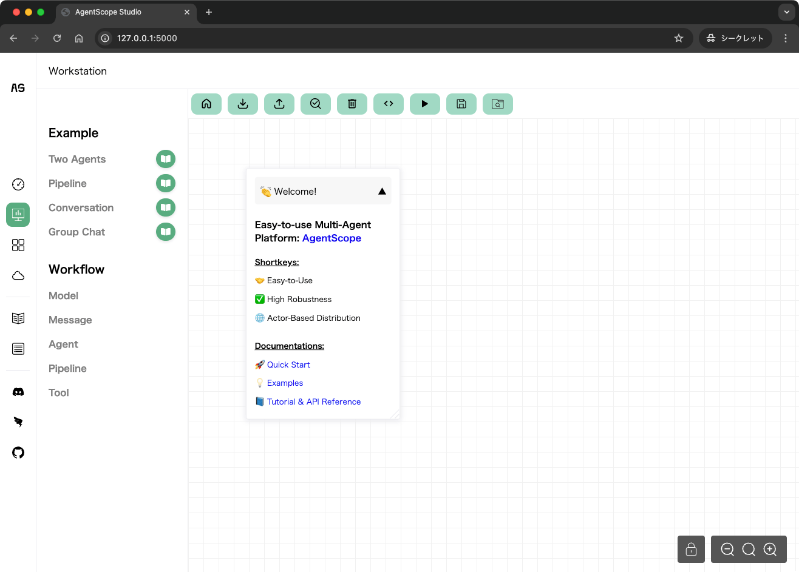Open the list document sidebar icon
The height and width of the screenshot is (572, 799).
coord(18,349)
